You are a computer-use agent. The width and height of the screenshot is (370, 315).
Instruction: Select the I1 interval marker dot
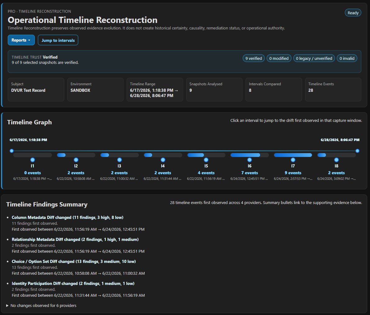click(x=33, y=160)
